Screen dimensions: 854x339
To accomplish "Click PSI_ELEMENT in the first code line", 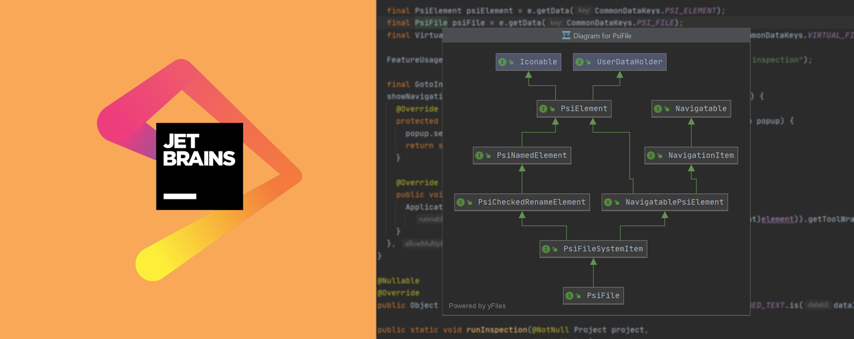I will 692,11.
